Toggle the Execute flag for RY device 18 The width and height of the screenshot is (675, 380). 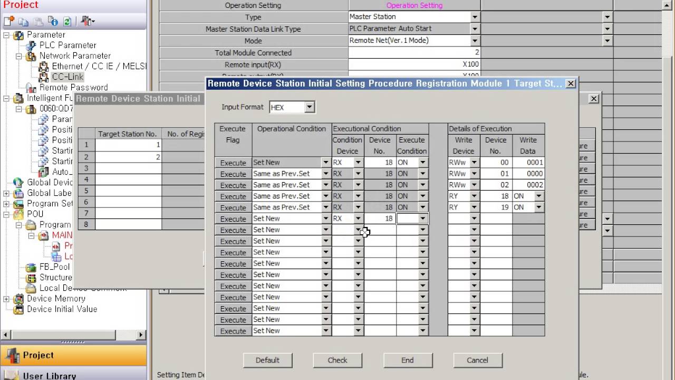click(233, 196)
